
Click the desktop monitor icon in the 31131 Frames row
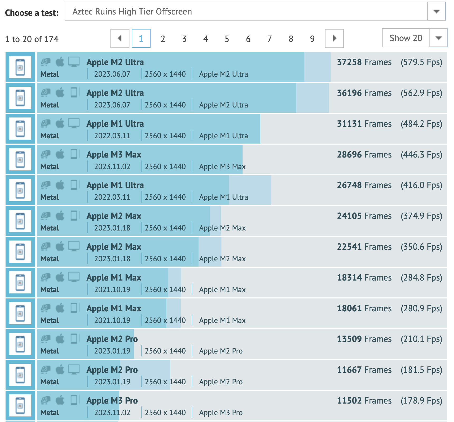[74, 124]
